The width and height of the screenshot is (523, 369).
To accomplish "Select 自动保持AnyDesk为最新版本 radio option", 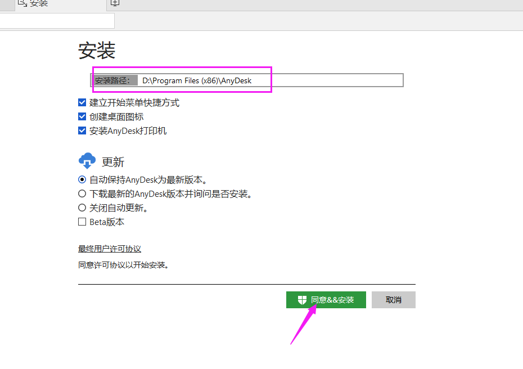I will point(82,179).
